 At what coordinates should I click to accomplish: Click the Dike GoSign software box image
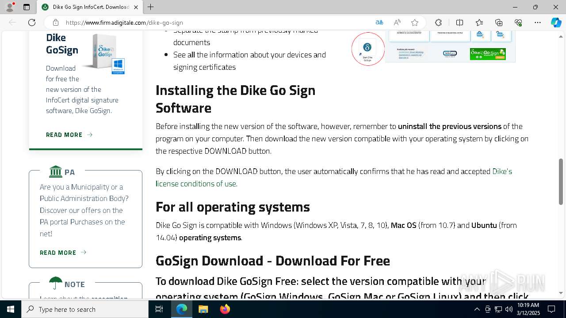click(104, 54)
